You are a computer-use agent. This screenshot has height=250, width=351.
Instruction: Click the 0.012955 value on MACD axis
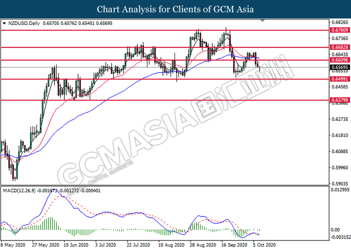click(340, 189)
